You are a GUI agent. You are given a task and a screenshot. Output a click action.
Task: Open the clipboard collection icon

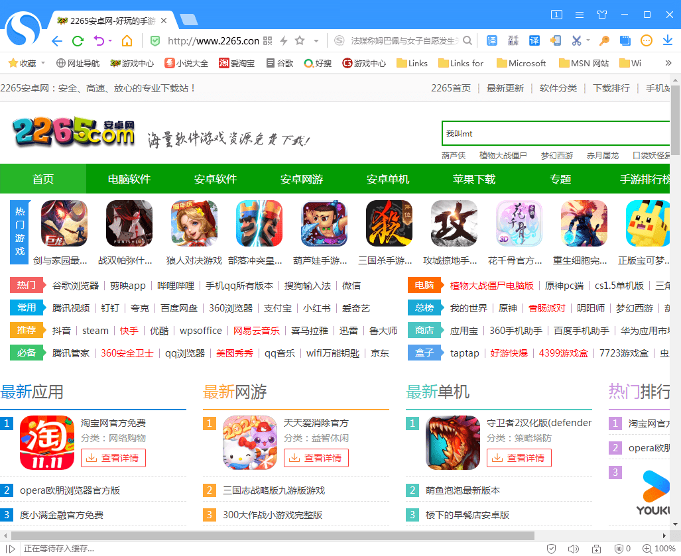[624, 40]
